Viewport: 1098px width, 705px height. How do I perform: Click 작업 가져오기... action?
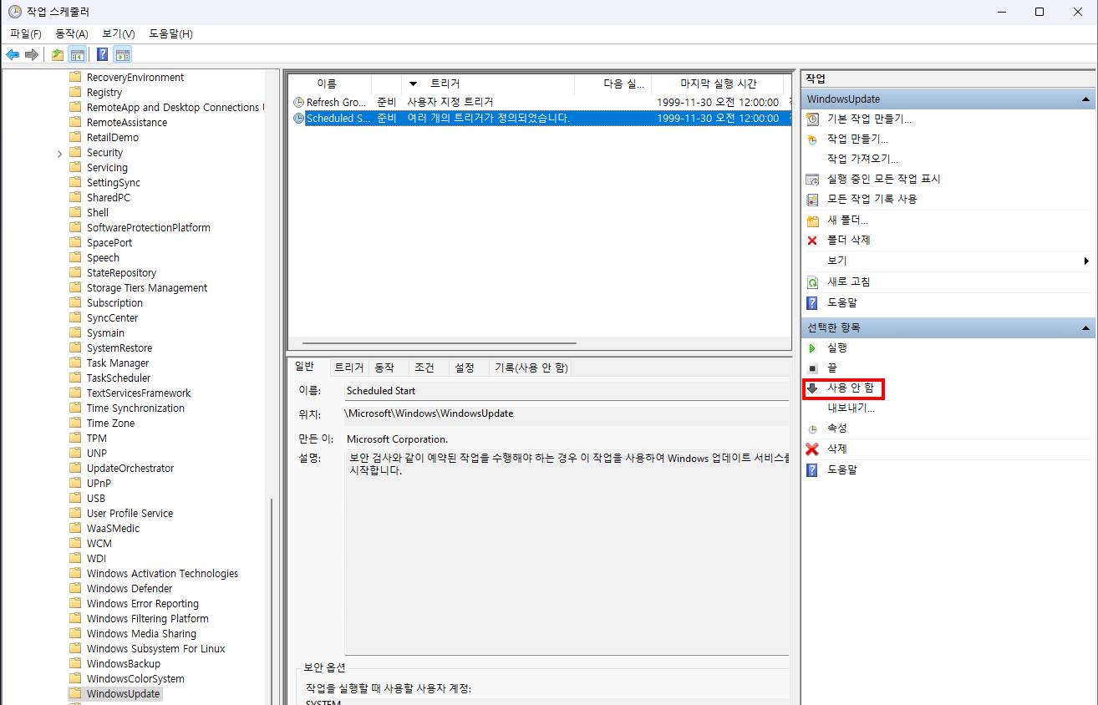click(x=862, y=159)
